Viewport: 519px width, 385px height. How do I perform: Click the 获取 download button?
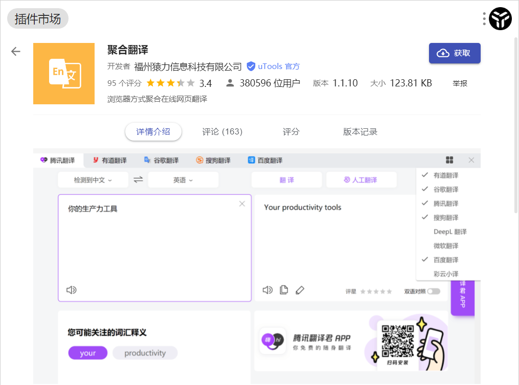coord(455,53)
